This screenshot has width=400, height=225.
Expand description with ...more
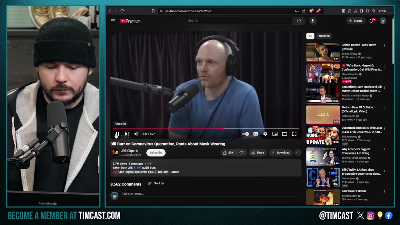click(174, 172)
